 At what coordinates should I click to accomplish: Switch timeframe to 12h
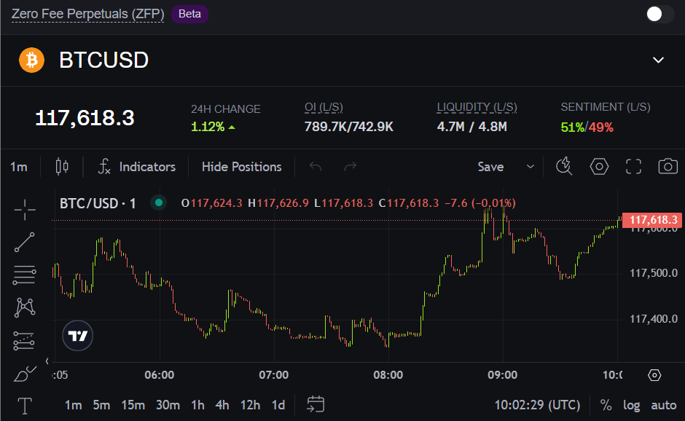tap(251, 405)
